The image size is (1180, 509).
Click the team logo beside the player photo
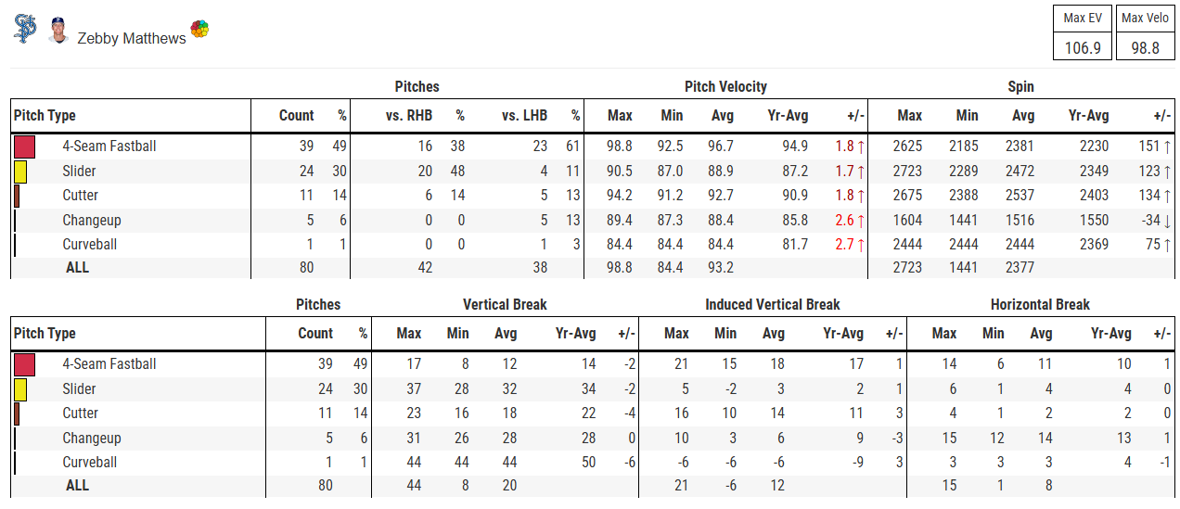(x=25, y=29)
